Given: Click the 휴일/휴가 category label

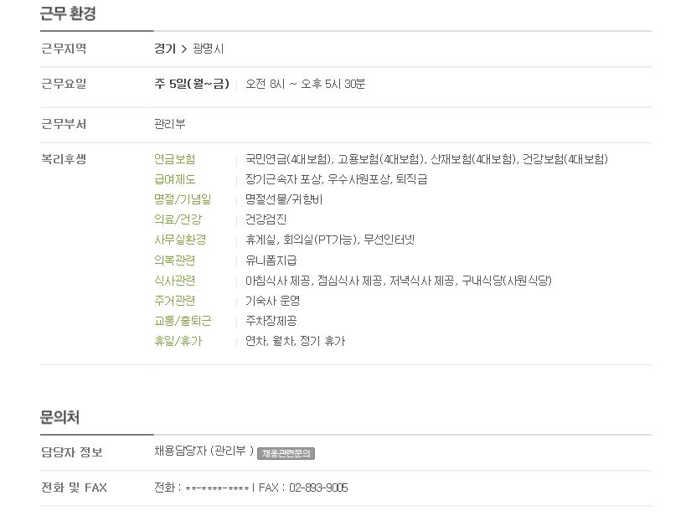Looking at the screenshot, I should click(178, 341).
